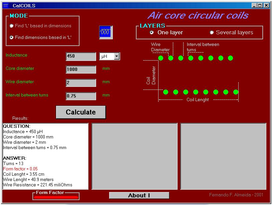Click the red Form Factor bar
Image resolution: width=273 pixels, height=205 pixels.
56,197
